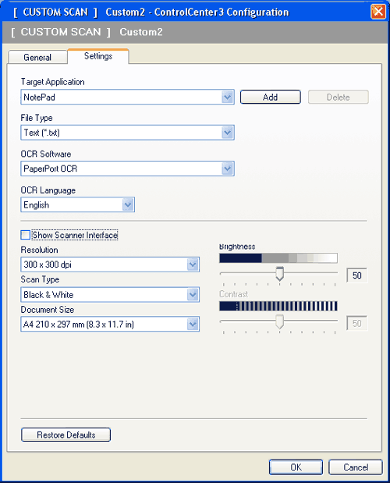
Task: Expand the OCR Language dropdown
Action: (128, 205)
